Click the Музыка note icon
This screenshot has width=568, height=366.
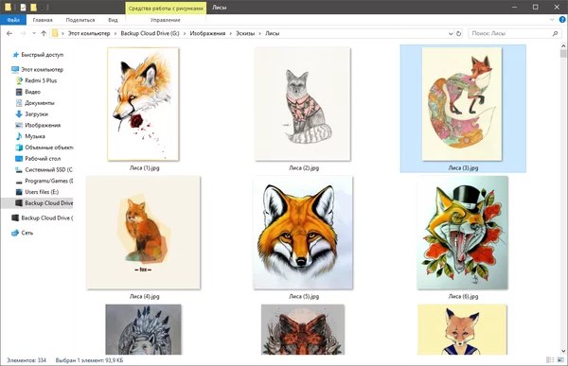[x=19, y=136]
